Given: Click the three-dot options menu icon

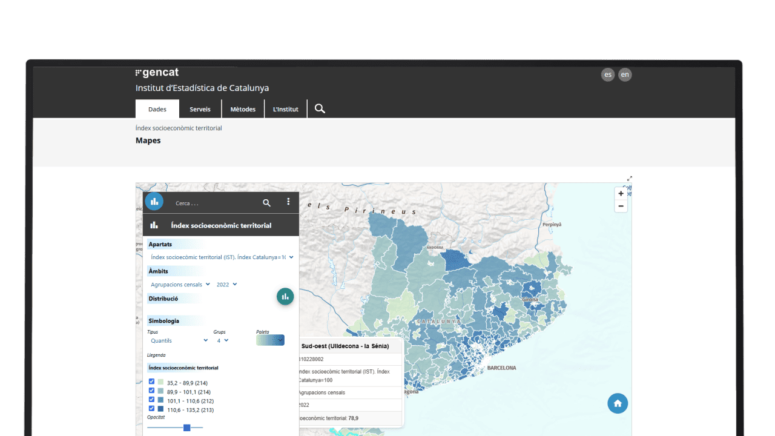Looking at the screenshot, I should click(288, 202).
